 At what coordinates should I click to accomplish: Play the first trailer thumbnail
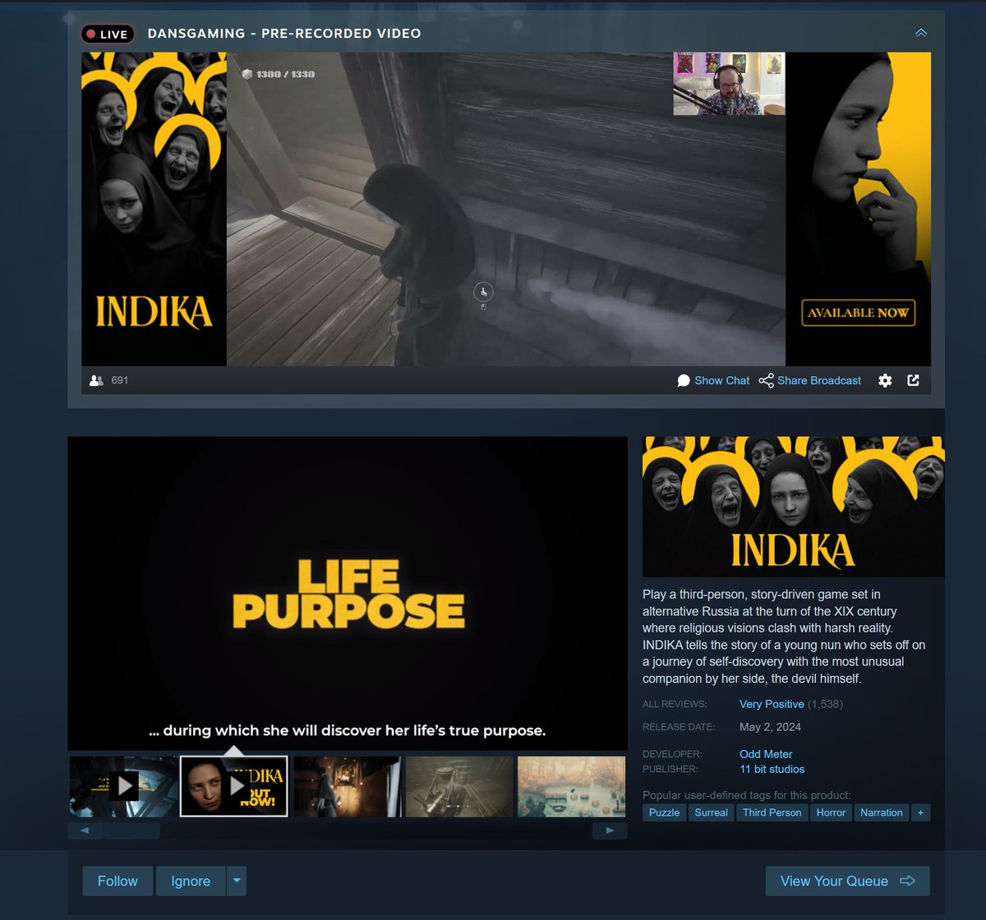(123, 786)
